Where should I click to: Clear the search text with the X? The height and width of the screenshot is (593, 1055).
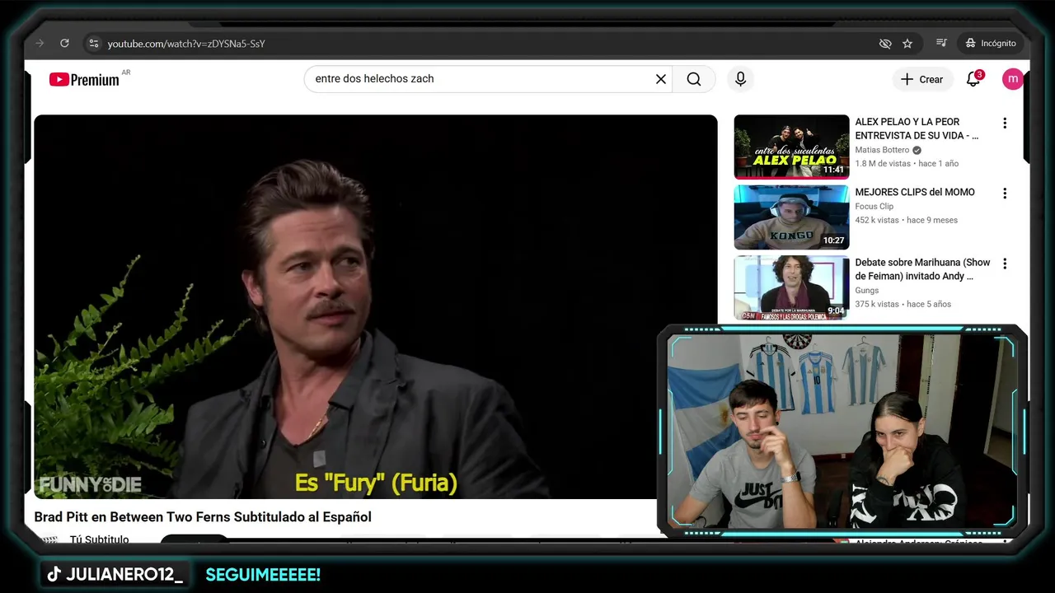[x=660, y=79]
